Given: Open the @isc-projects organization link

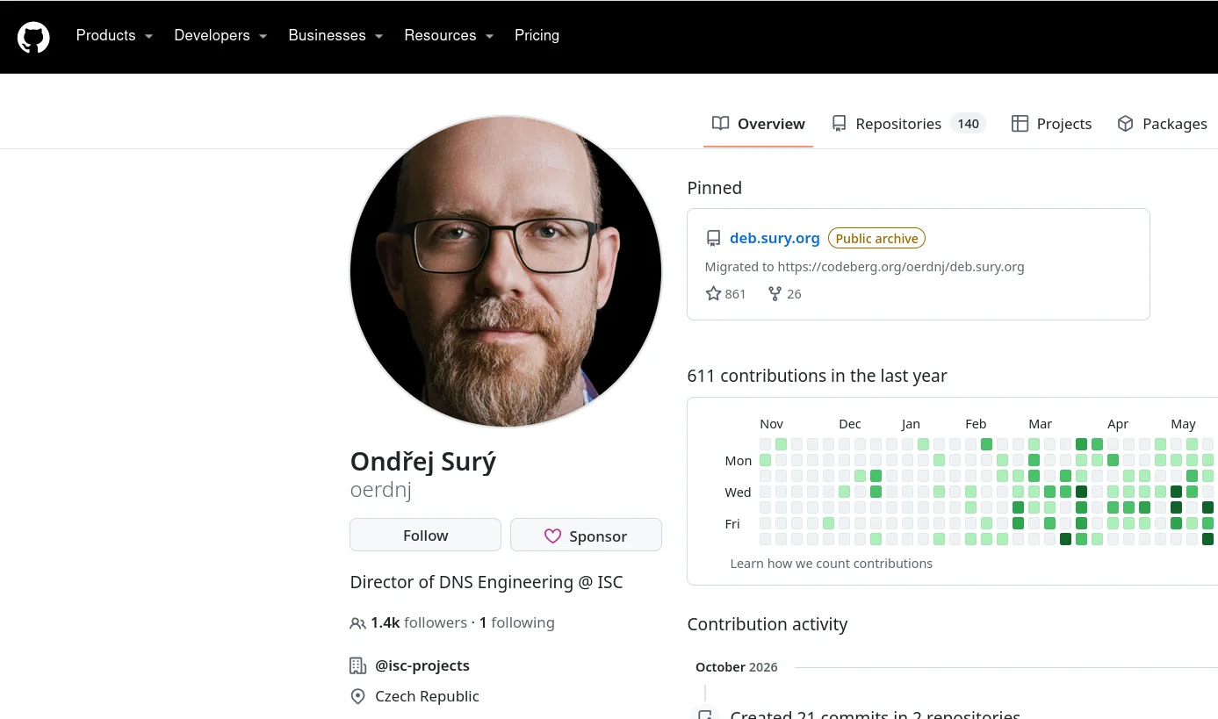Looking at the screenshot, I should 422,665.
